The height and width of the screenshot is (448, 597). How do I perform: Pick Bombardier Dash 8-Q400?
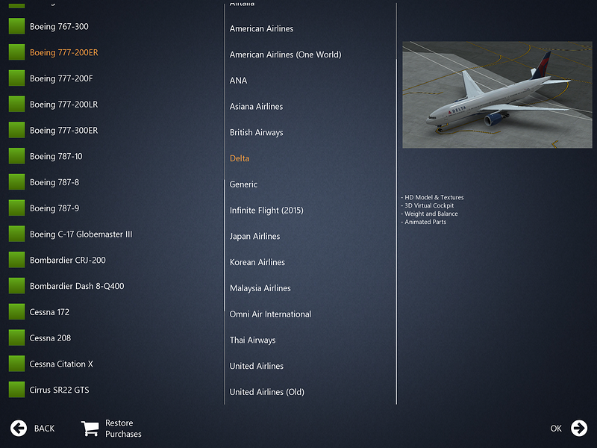tap(77, 286)
